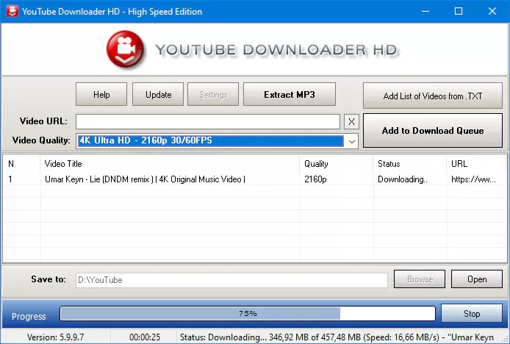Maximize the YouTube Downloader HD window
Viewport: 510px width, 344px height.
(459, 11)
